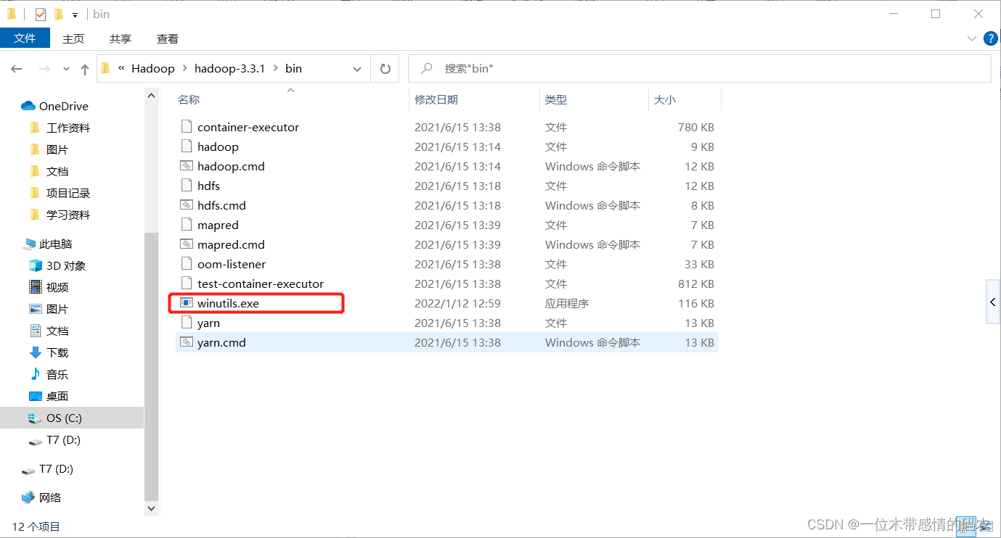The image size is (1001, 538).
Task: Click the back navigation arrow
Action: click(17, 69)
